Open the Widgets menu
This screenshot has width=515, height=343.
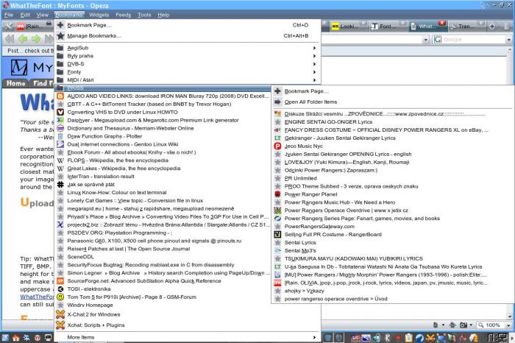[99, 15]
